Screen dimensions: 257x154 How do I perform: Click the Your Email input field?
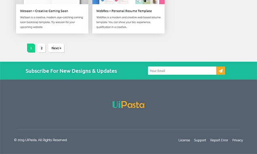coord(182,71)
